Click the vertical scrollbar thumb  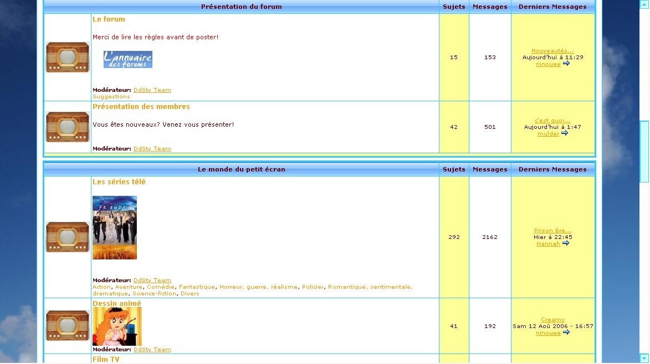pyautogui.click(x=644, y=152)
